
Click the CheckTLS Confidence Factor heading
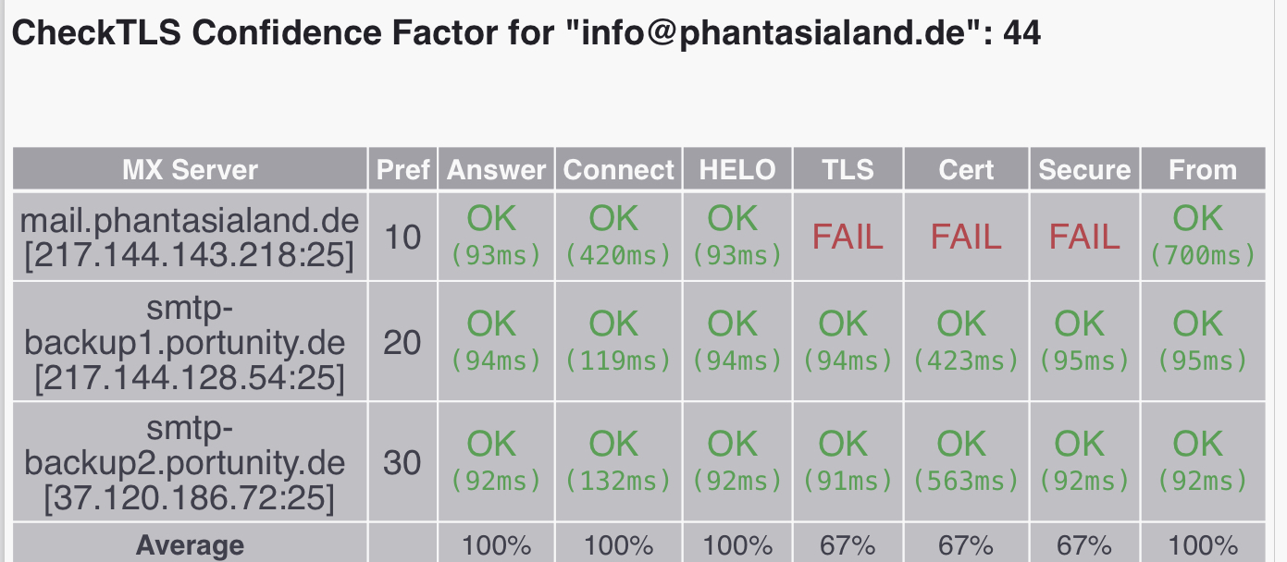point(526,33)
